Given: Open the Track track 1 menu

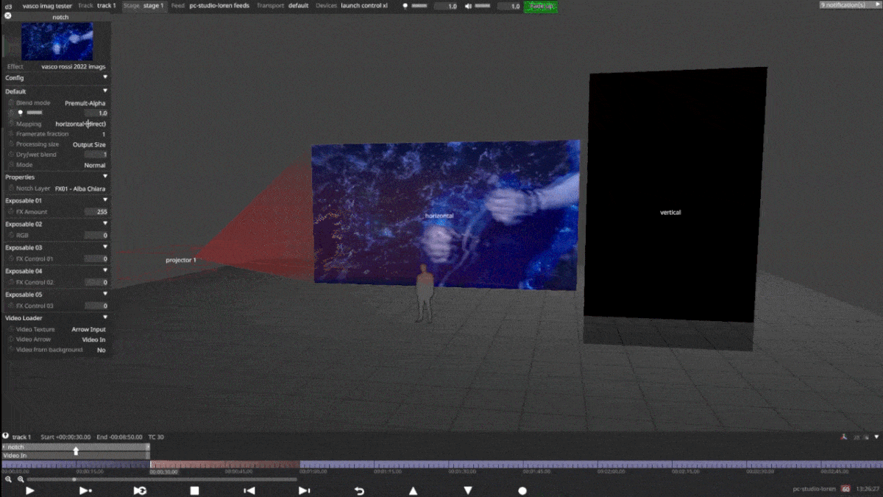Looking at the screenshot, I should pos(96,5).
